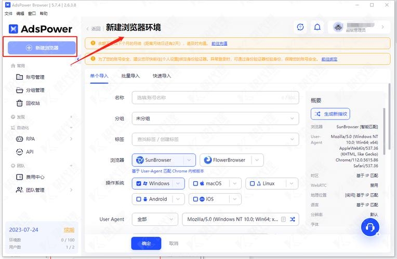This screenshot has height=259, width=397.
Task: Click the RPA robot icon
Action: coord(20,139)
